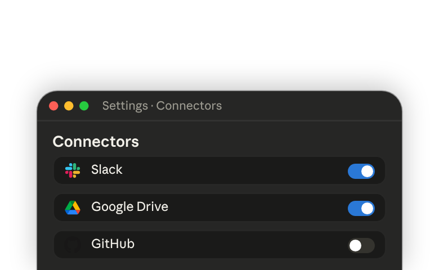
Task: Click the Slack logo icon
Action: click(73, 170)
